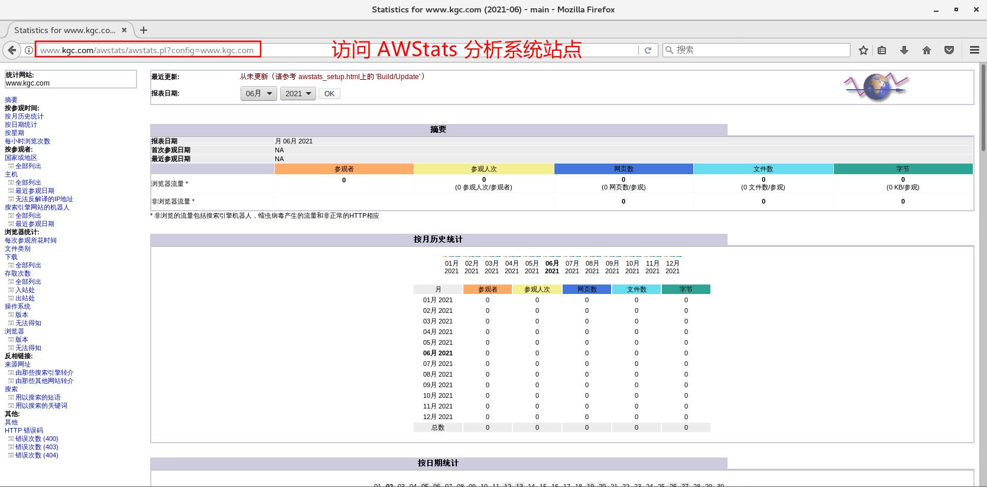Click the 总数 row label in monthly table
The height and width of the screenshot is (487, 987).
[x=438, y=427]
